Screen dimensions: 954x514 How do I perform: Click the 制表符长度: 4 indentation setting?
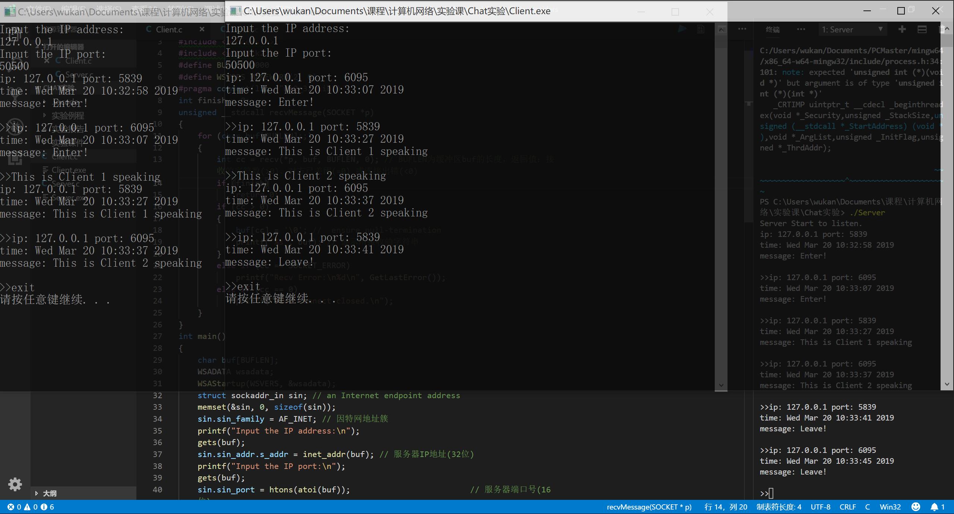pyautogui.click(x=778, y=507)
